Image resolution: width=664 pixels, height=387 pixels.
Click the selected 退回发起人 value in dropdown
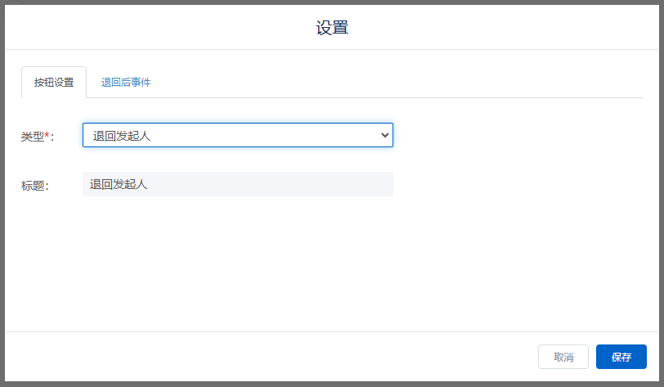point(122,136)
